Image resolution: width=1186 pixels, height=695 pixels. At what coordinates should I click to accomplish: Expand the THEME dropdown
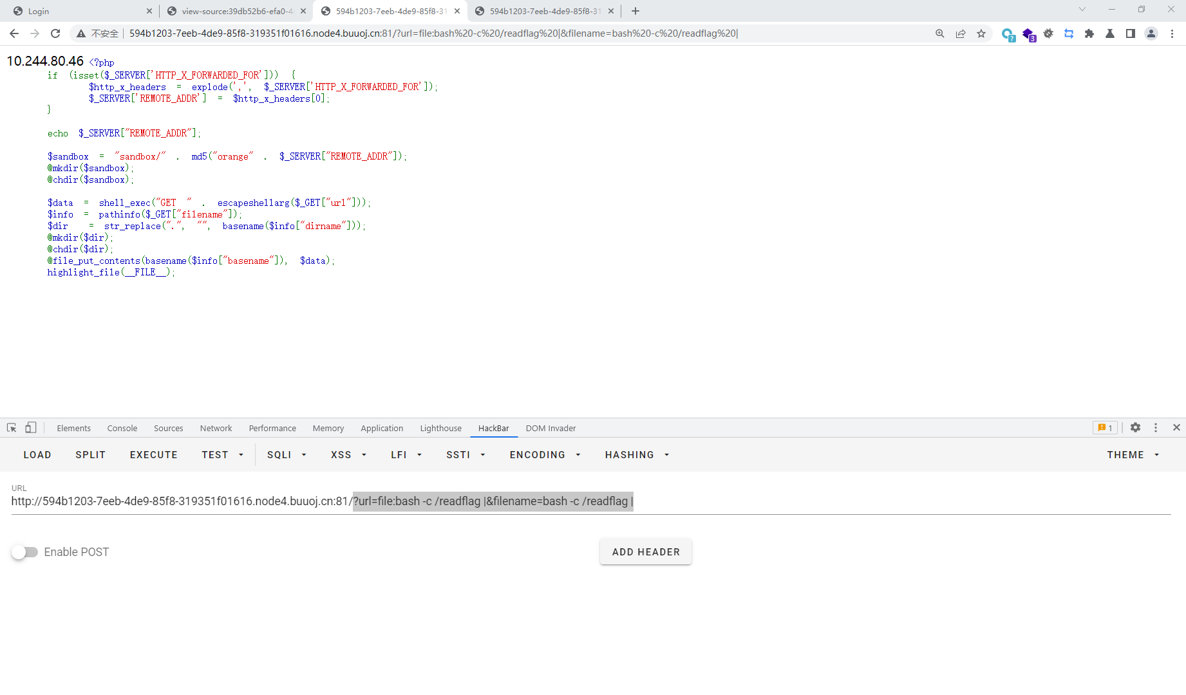pyautogui.click(x=1133, y=454)
